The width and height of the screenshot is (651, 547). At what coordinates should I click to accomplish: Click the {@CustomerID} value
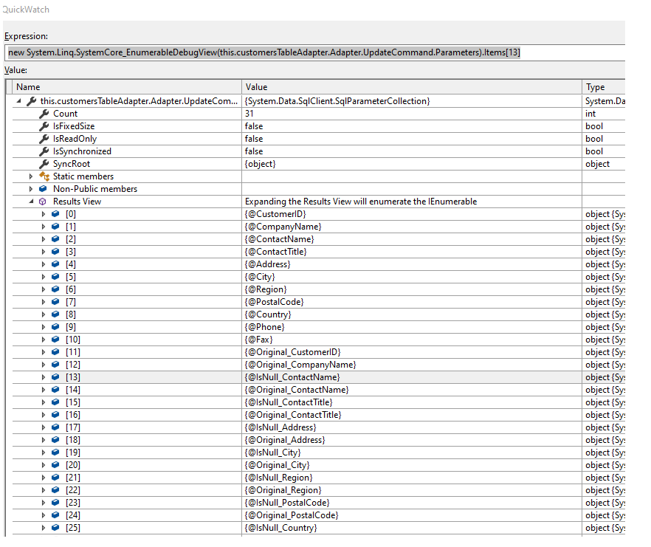pyautogui.click(x=275, y=214)
